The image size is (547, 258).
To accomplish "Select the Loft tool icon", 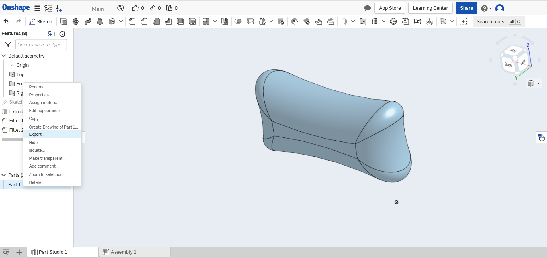I will point(100,22).
